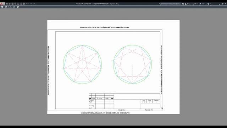227x128 pixels.
Task: Select the Zoom magnifier tool in preview toolbar
Action: 9,7
